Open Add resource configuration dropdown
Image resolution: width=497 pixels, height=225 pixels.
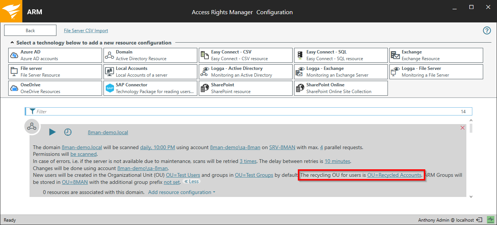click(x=182, y=192)
